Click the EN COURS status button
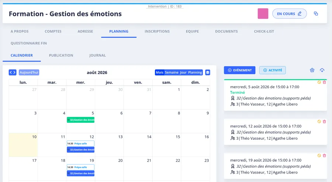332x182 pixels. (x=290, y=14)
